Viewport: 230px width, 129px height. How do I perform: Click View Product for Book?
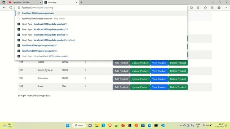coord(159,87)
